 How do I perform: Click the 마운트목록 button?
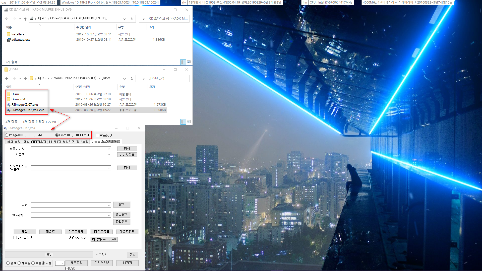(x=102, y=232)
